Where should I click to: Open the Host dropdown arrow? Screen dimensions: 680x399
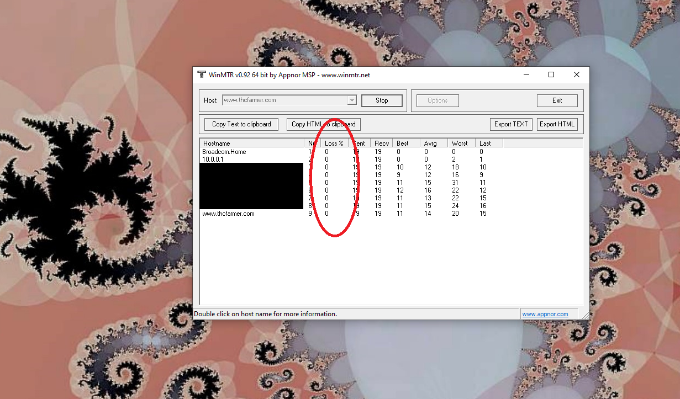[352, 100]
